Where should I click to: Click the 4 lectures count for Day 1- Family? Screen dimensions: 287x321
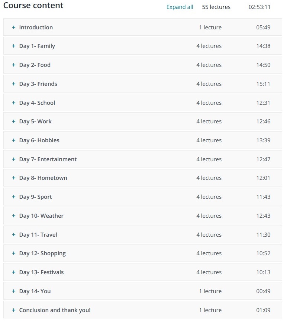pos(209,46)
